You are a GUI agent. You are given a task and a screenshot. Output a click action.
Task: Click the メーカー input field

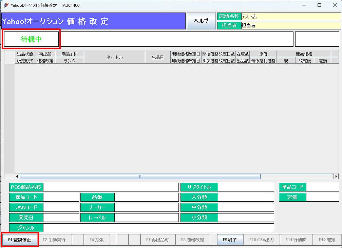click(146, 207)
